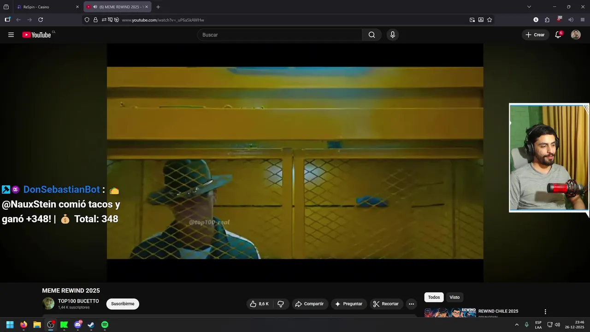Open REWIND CHILE 2025 thumbnail
The width and height of the screenshot is (590, 332).
(x=450, y=312)
